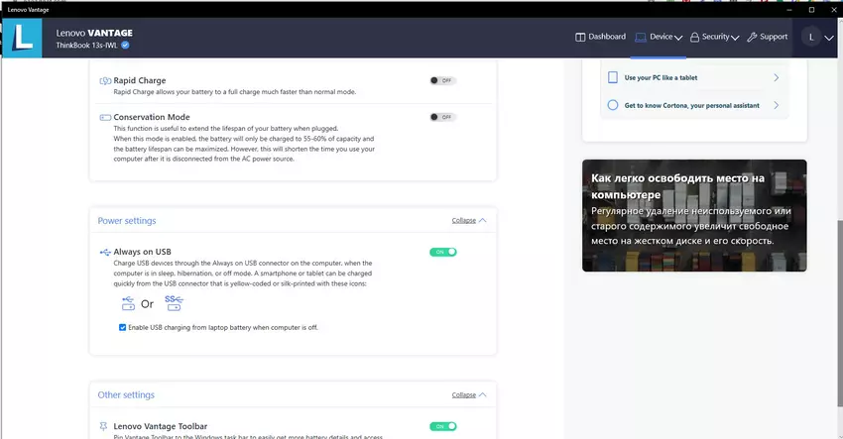
Task: Click the Cortana circle icon
Action: (x=612, y=104)
